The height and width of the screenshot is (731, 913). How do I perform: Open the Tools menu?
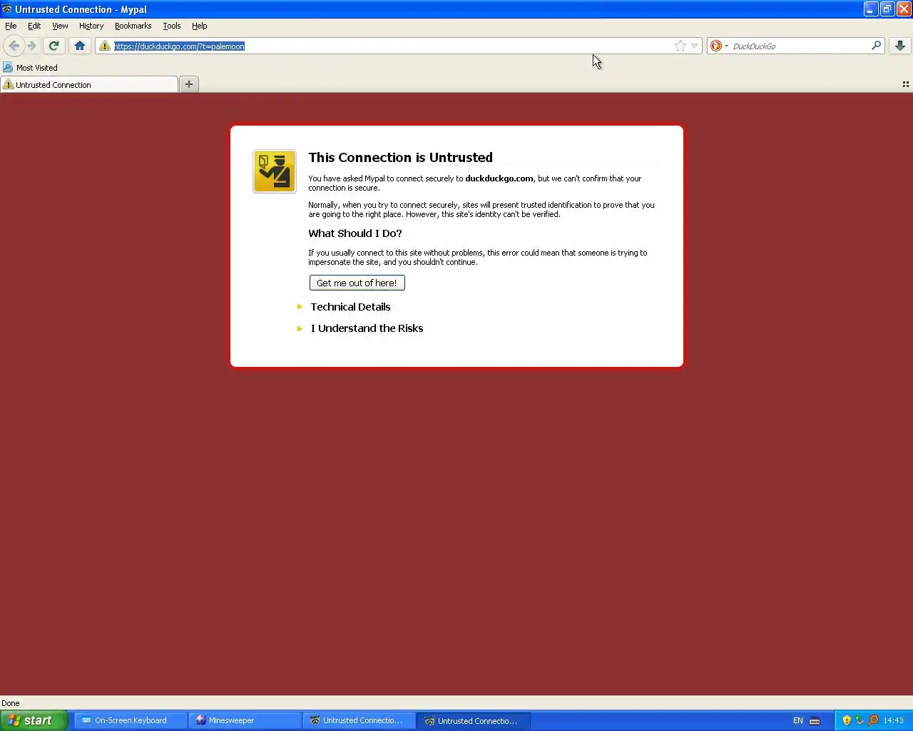[x=171, y=26]
